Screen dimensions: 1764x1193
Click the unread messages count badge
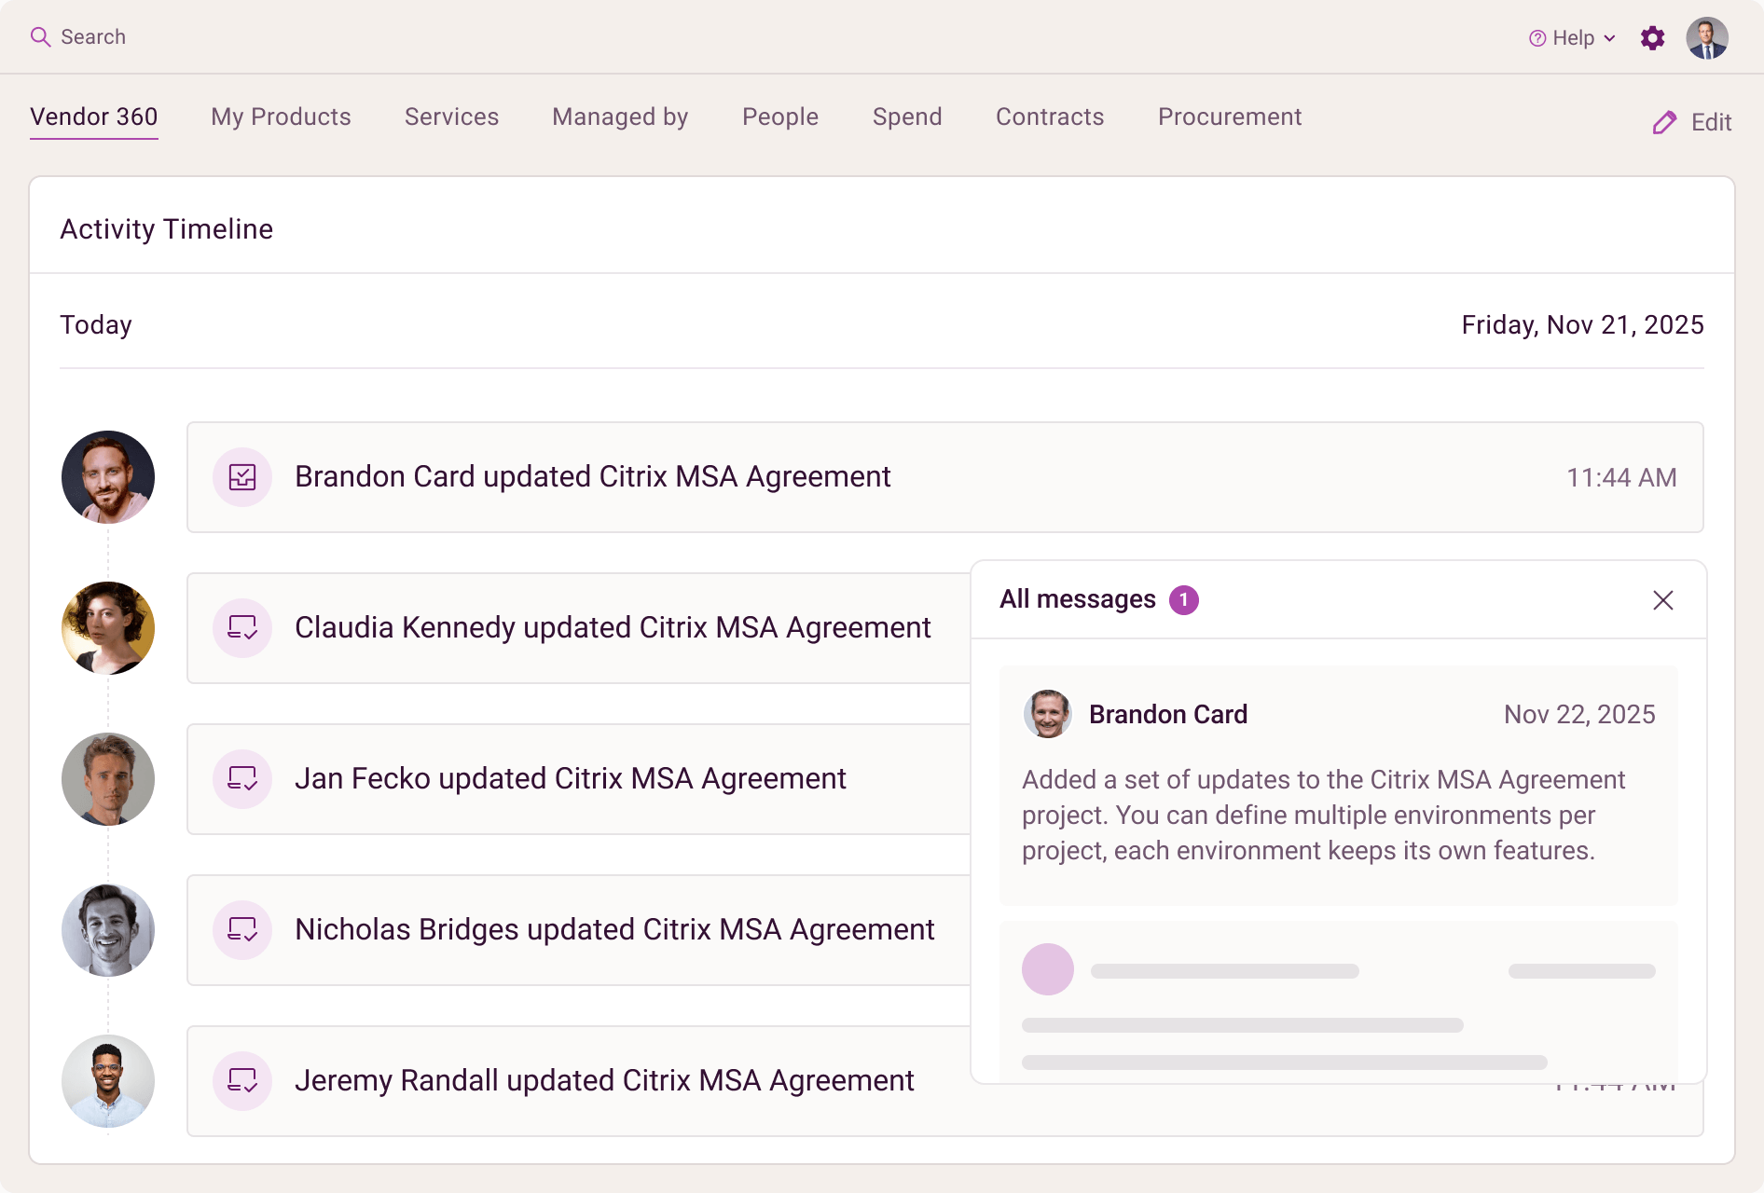pos(1184,600)
